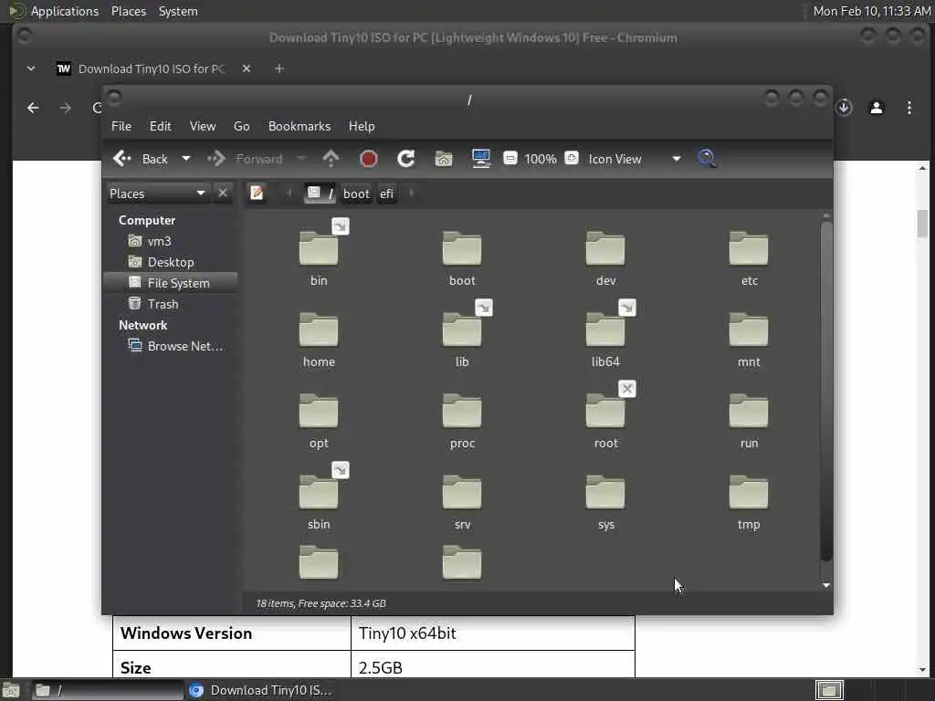Open the System panel menu
The height and width of the screenshot is (701, 935).
[x=178, y=11]
